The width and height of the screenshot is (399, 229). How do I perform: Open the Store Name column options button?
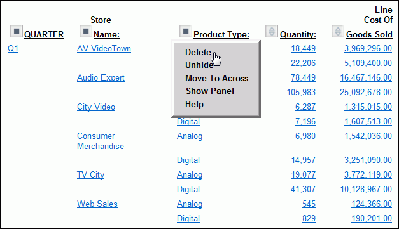click(x=86, y=31)
